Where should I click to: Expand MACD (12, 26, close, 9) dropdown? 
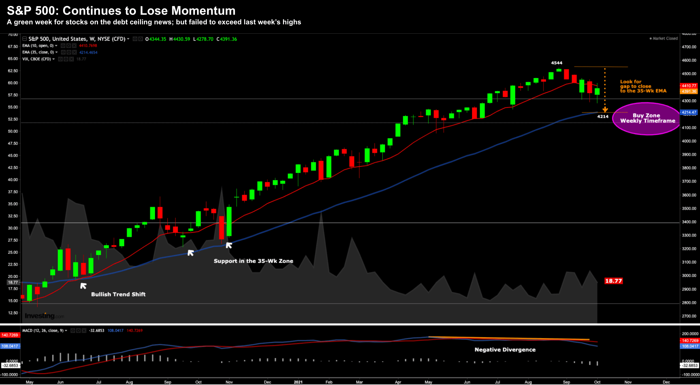click(x=66, y=331)
